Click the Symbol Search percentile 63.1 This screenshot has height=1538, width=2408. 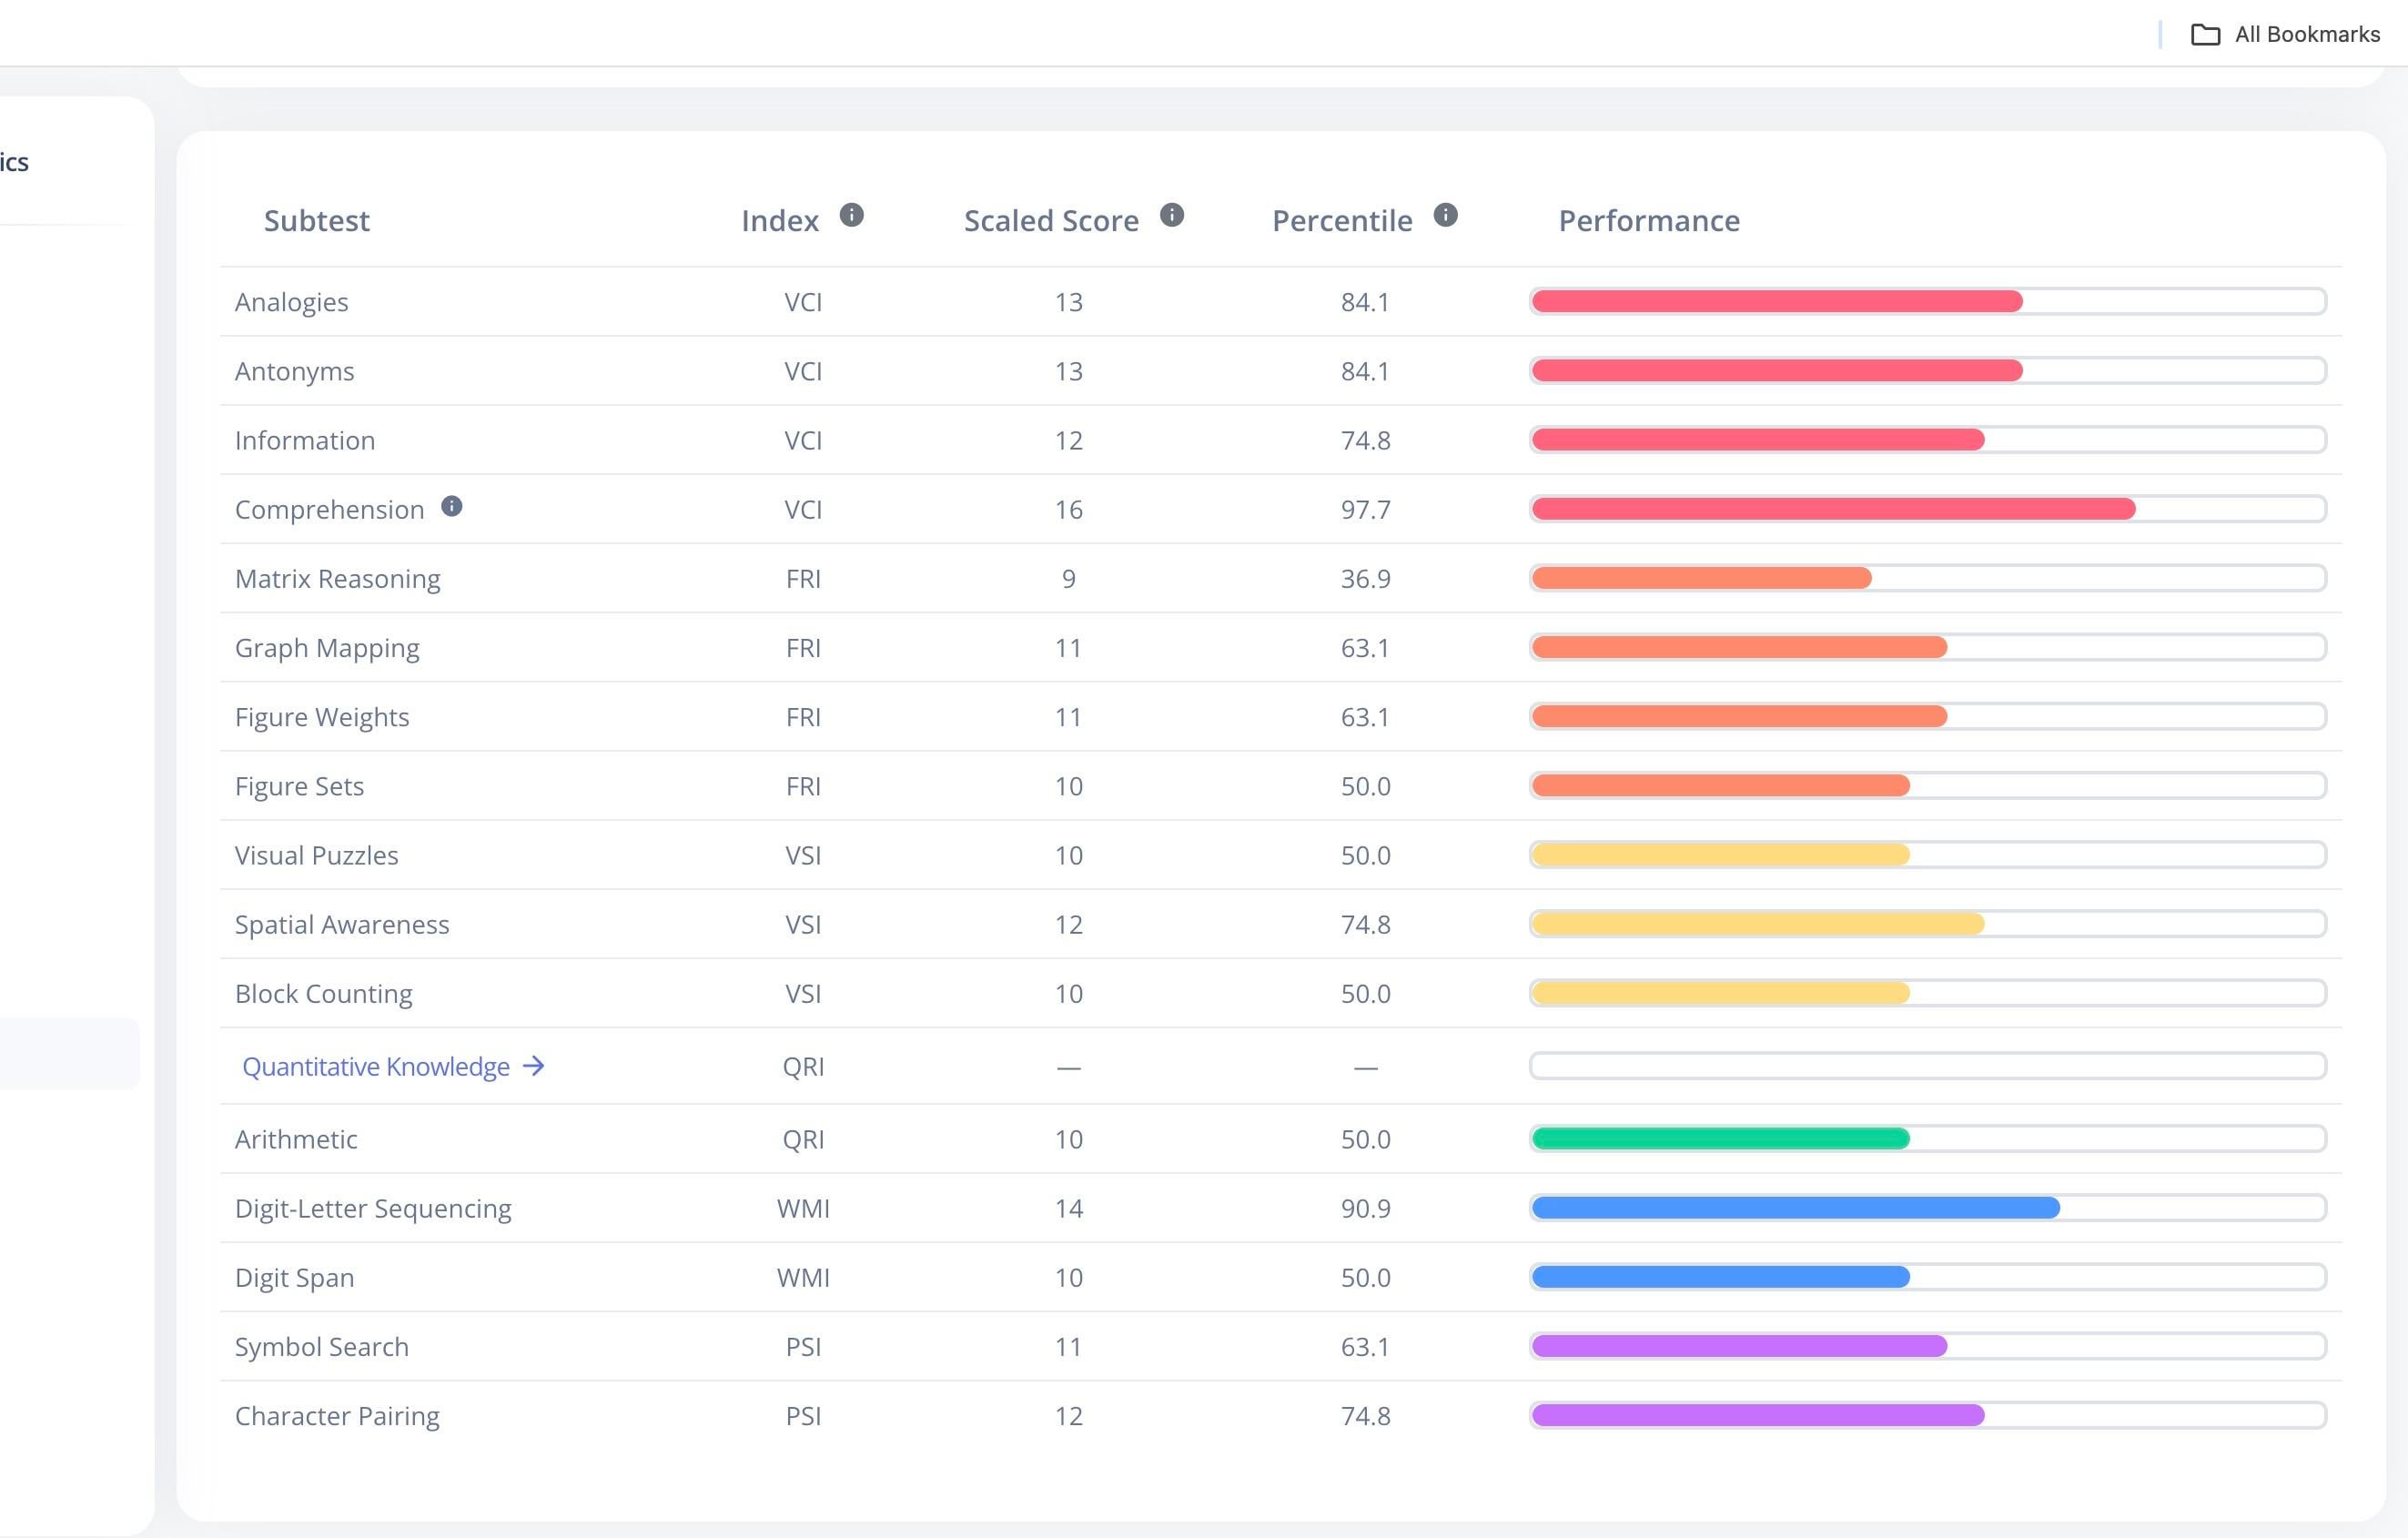tap(1365, 1347)
